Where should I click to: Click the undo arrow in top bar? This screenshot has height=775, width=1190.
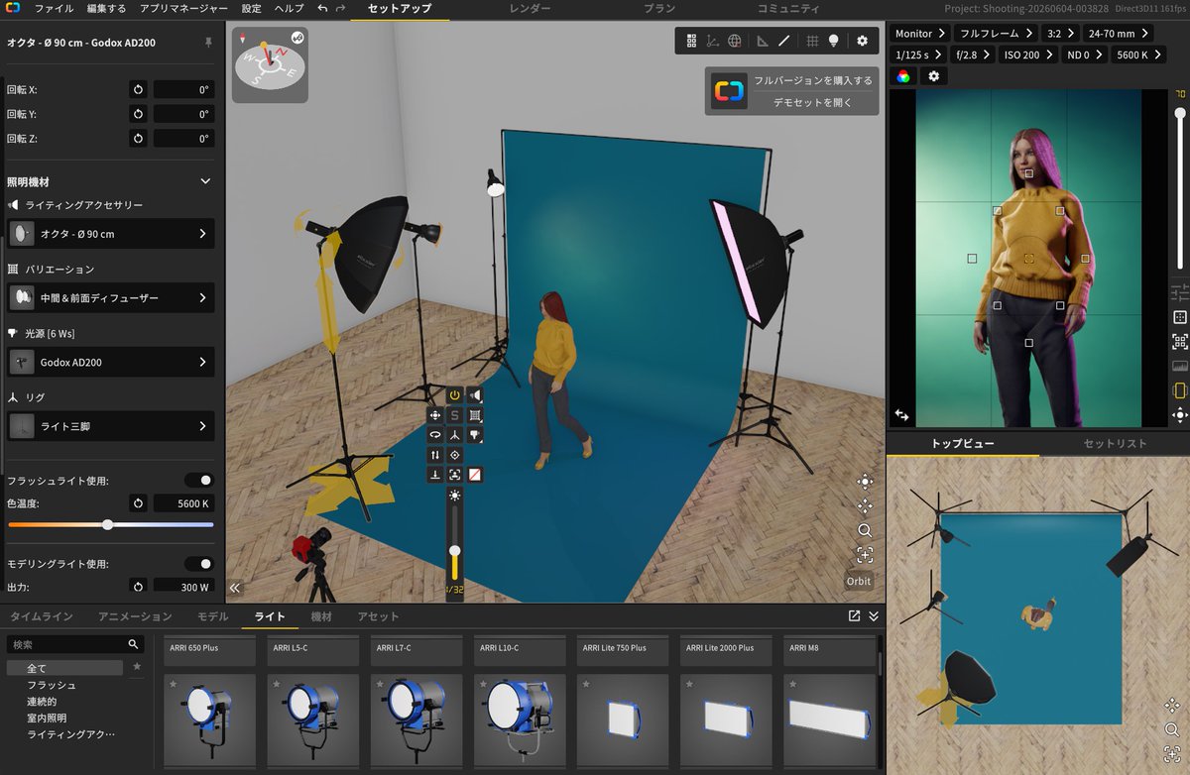[x=322, y=9]
